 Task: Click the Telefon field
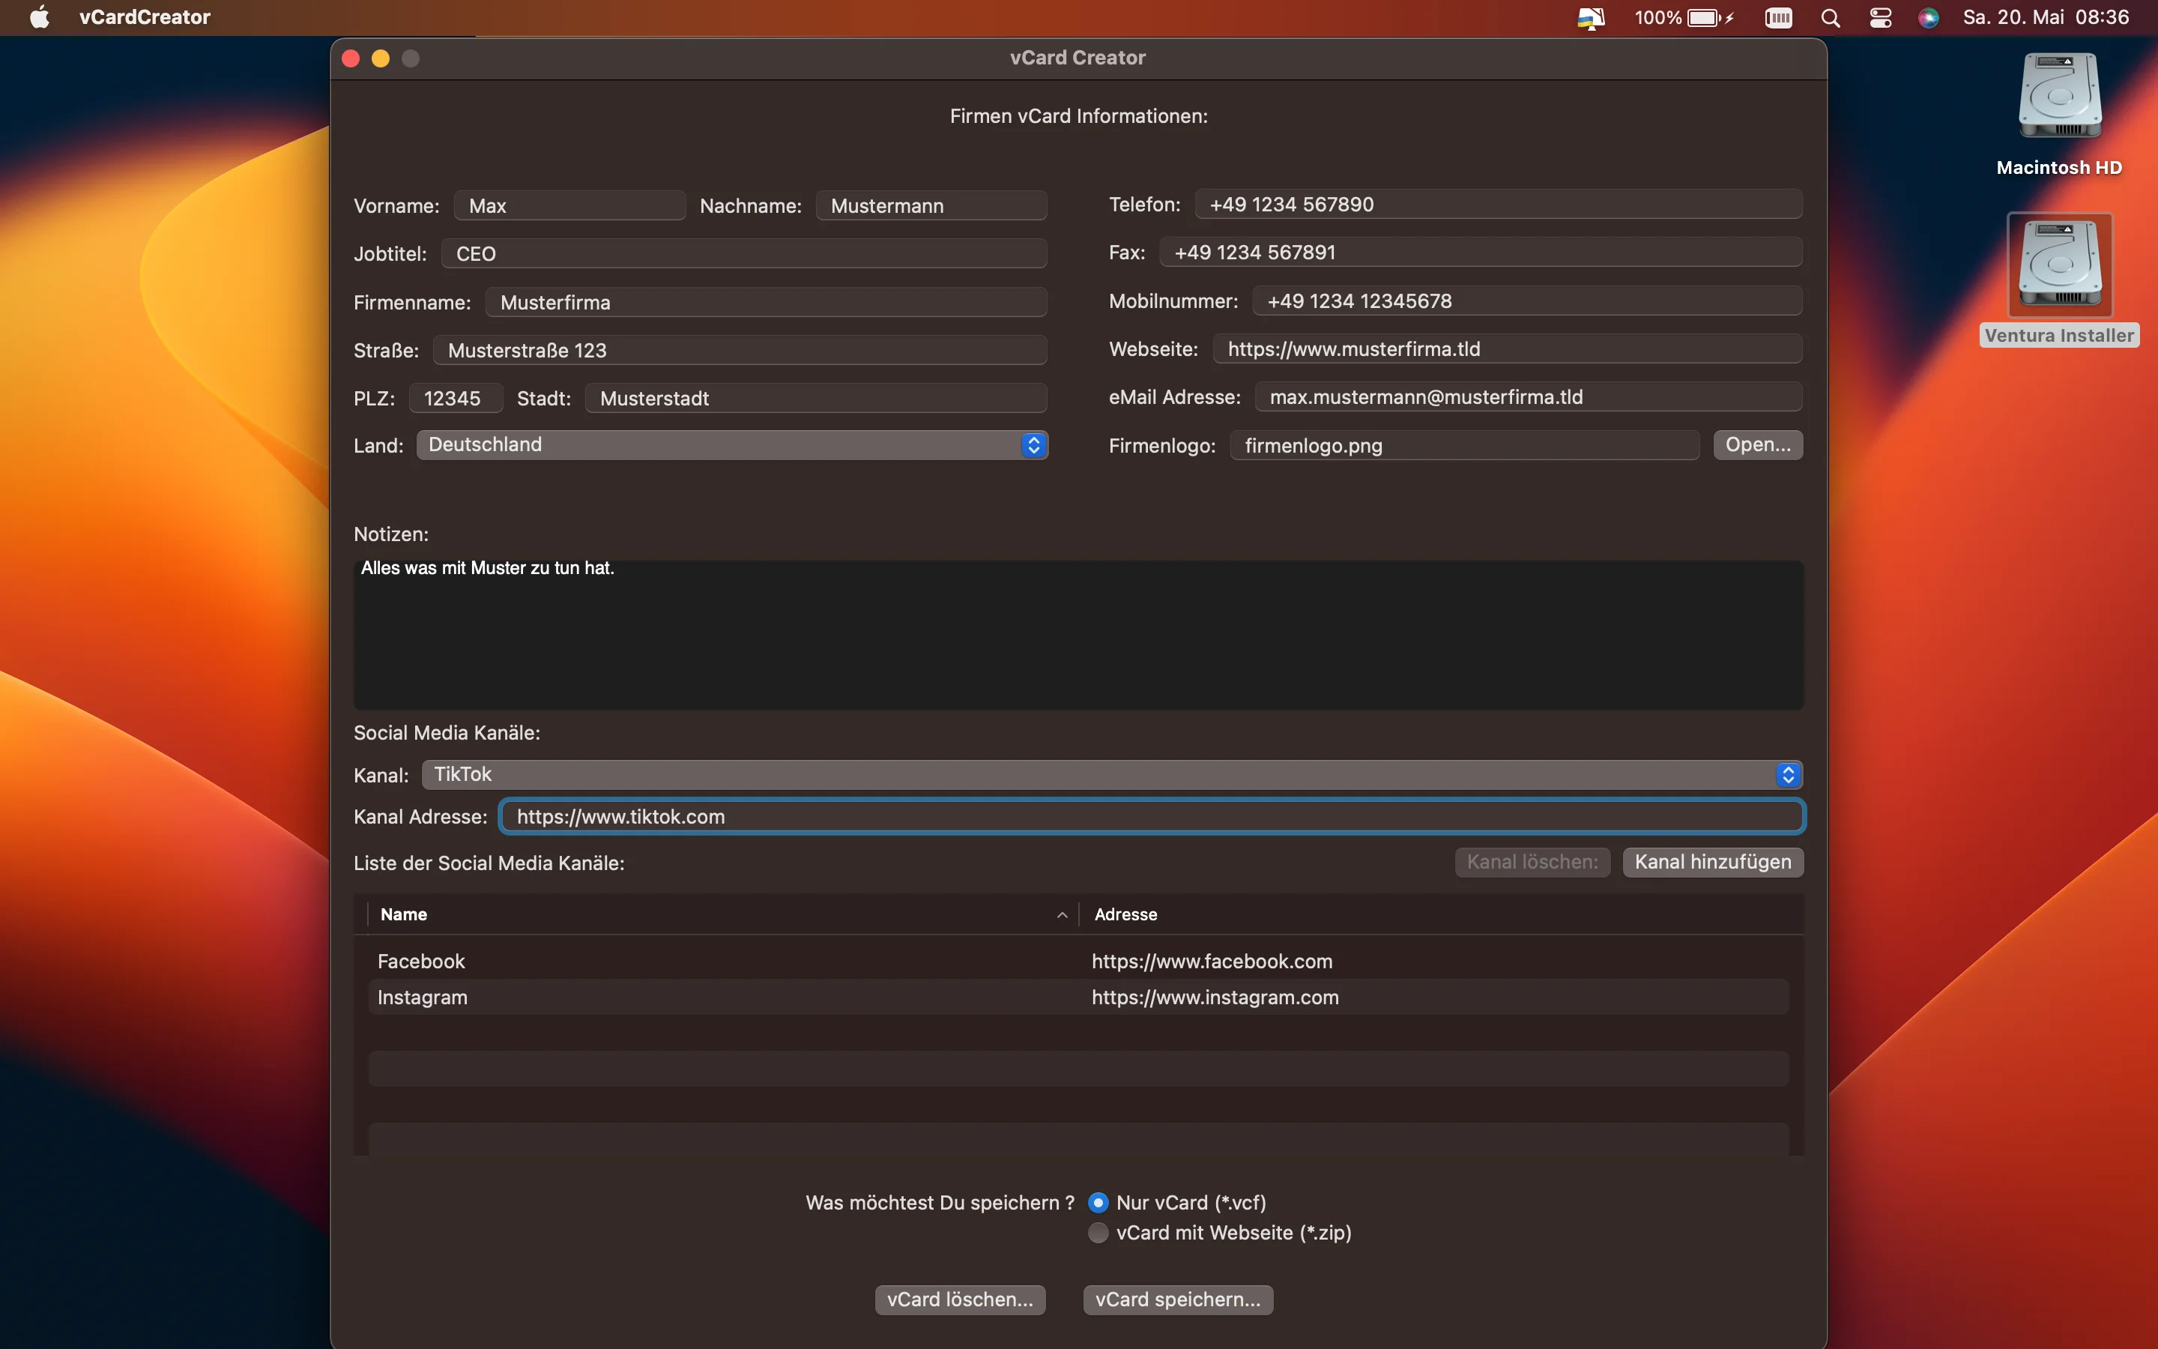pyautogui.click(x=1498, y=205)
